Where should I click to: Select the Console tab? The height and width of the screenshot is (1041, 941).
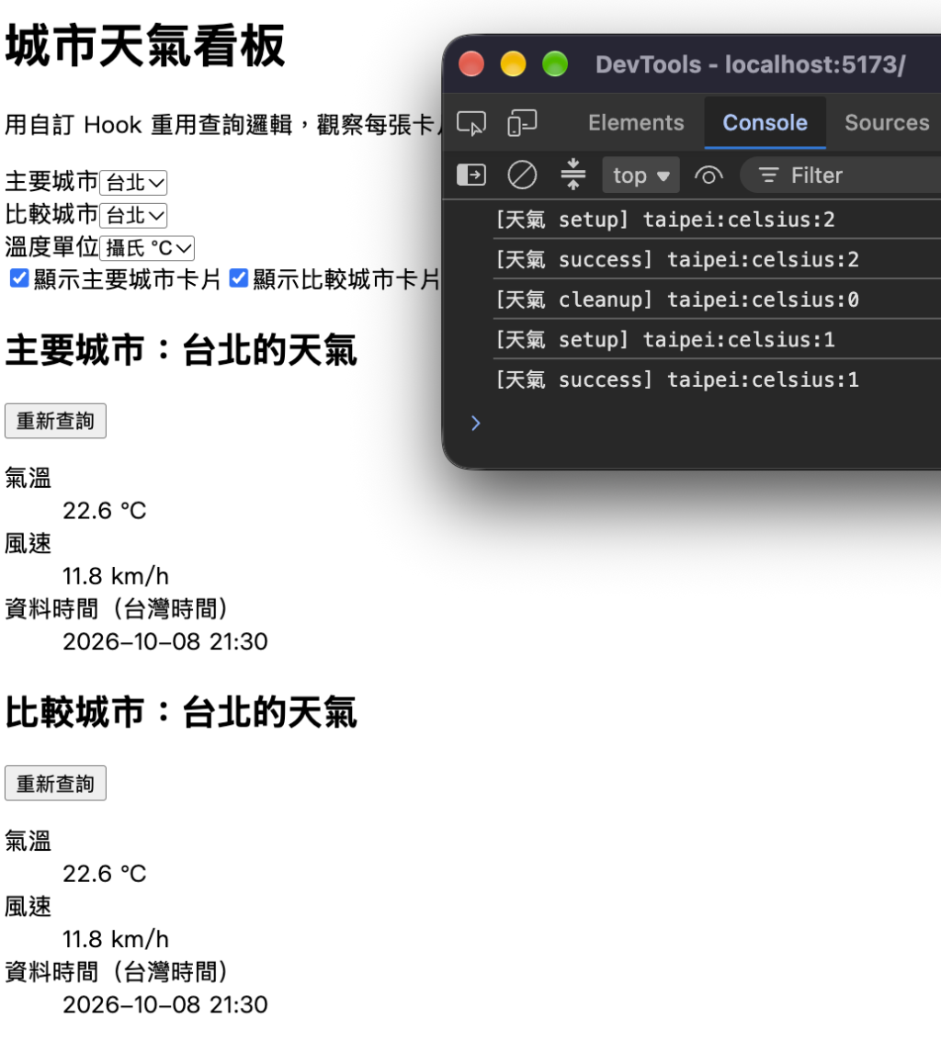click(x=765, y=123)
